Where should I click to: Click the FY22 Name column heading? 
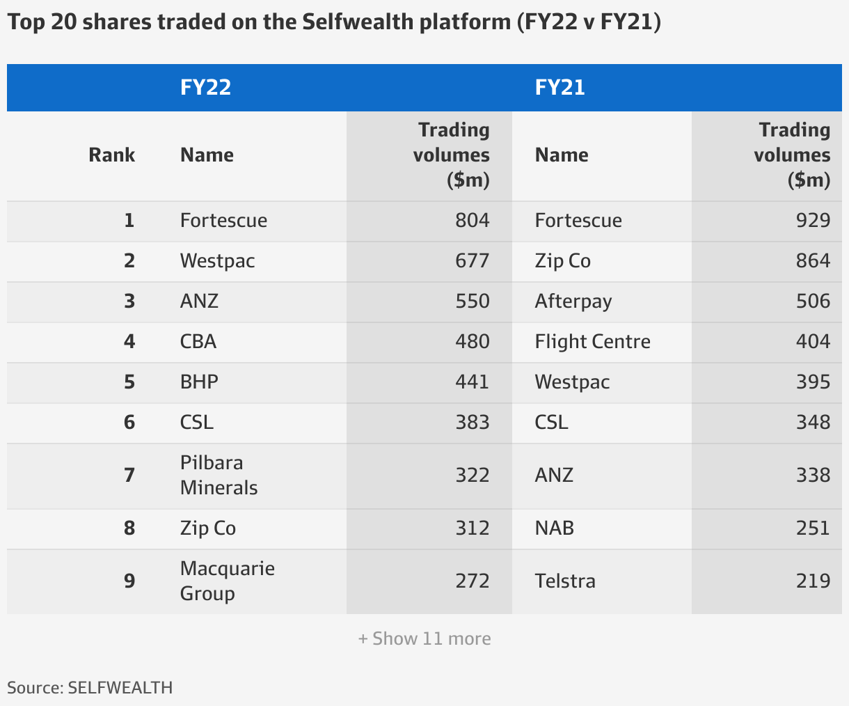(207, 155)
